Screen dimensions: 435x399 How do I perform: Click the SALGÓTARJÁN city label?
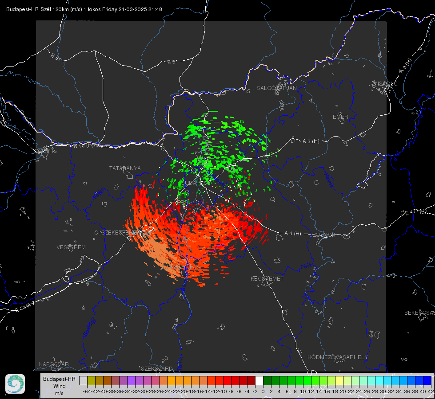click(276, 88)
